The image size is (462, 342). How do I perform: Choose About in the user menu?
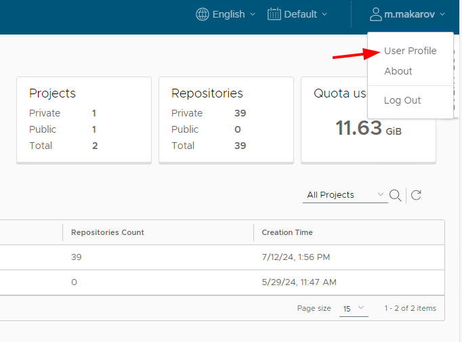(398, 71)
